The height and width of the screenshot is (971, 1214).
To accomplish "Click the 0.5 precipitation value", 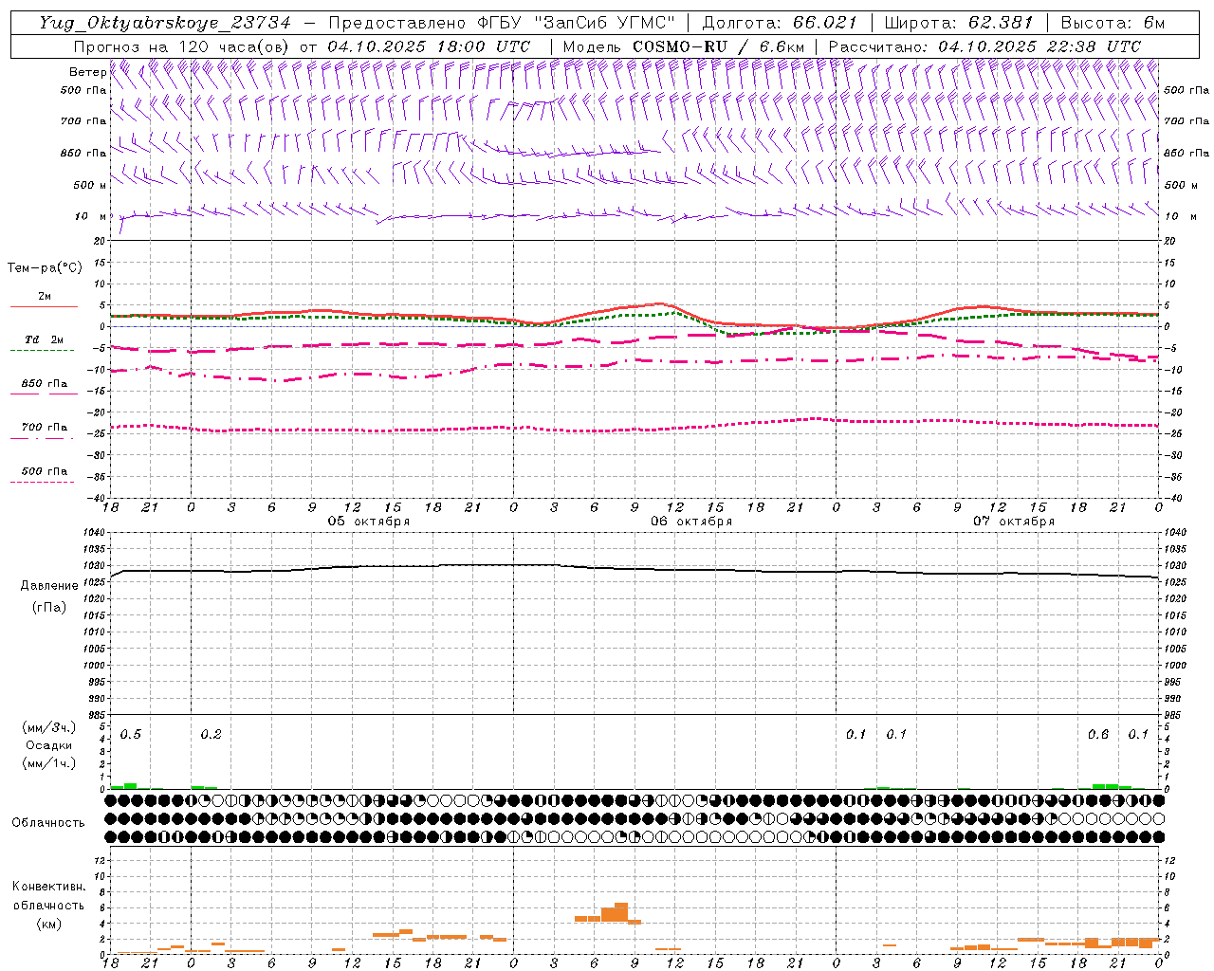I will (x=131, y=735).
